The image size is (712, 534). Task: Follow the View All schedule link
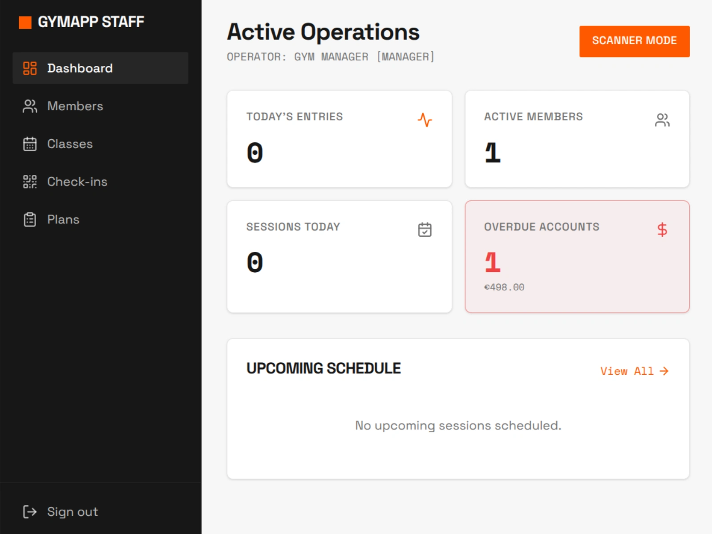tap(635, 371)
